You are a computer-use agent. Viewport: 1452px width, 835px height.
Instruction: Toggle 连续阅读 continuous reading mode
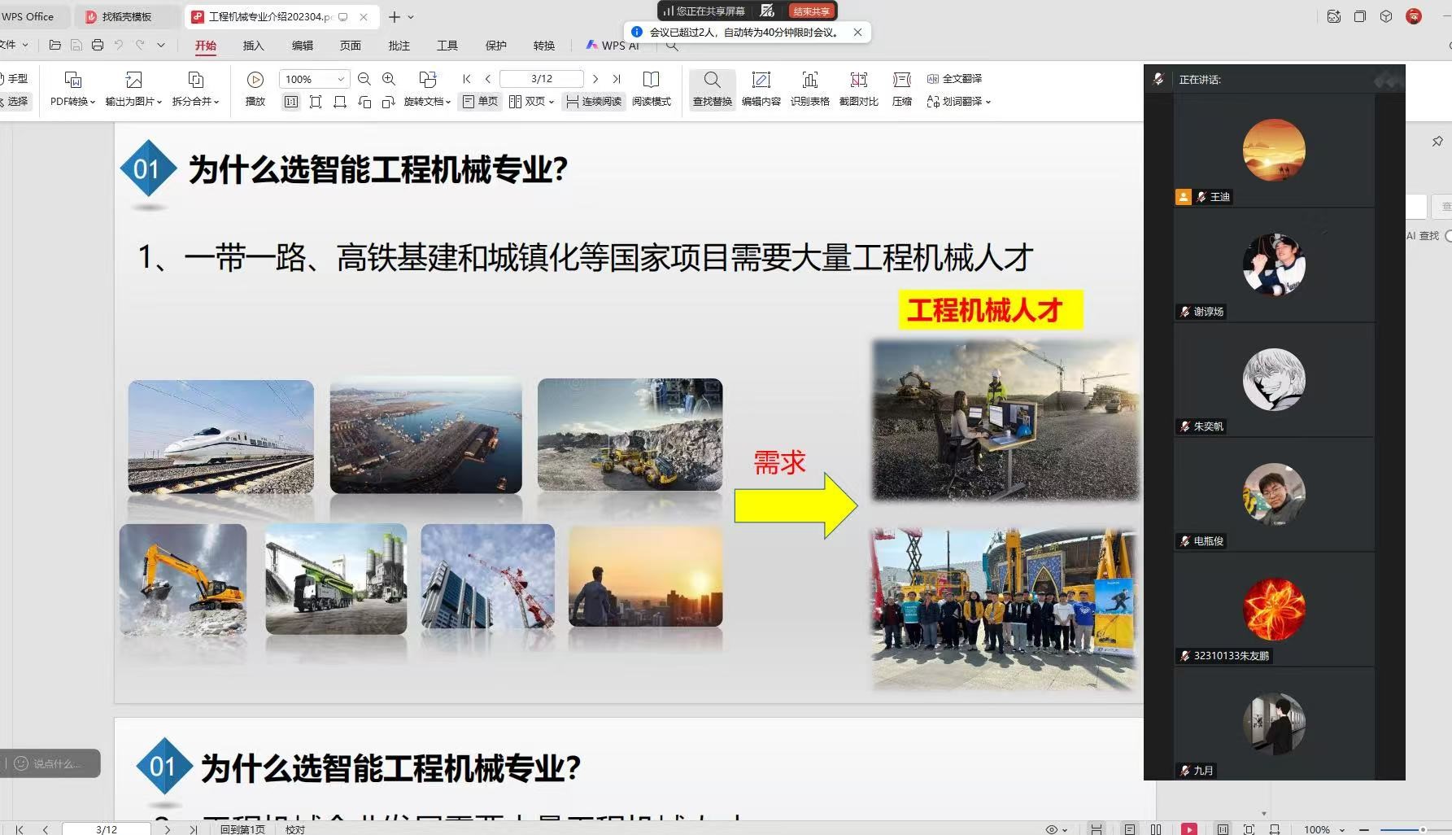click(594, 102)
